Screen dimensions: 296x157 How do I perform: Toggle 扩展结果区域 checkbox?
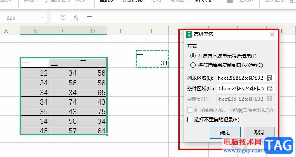190,110
